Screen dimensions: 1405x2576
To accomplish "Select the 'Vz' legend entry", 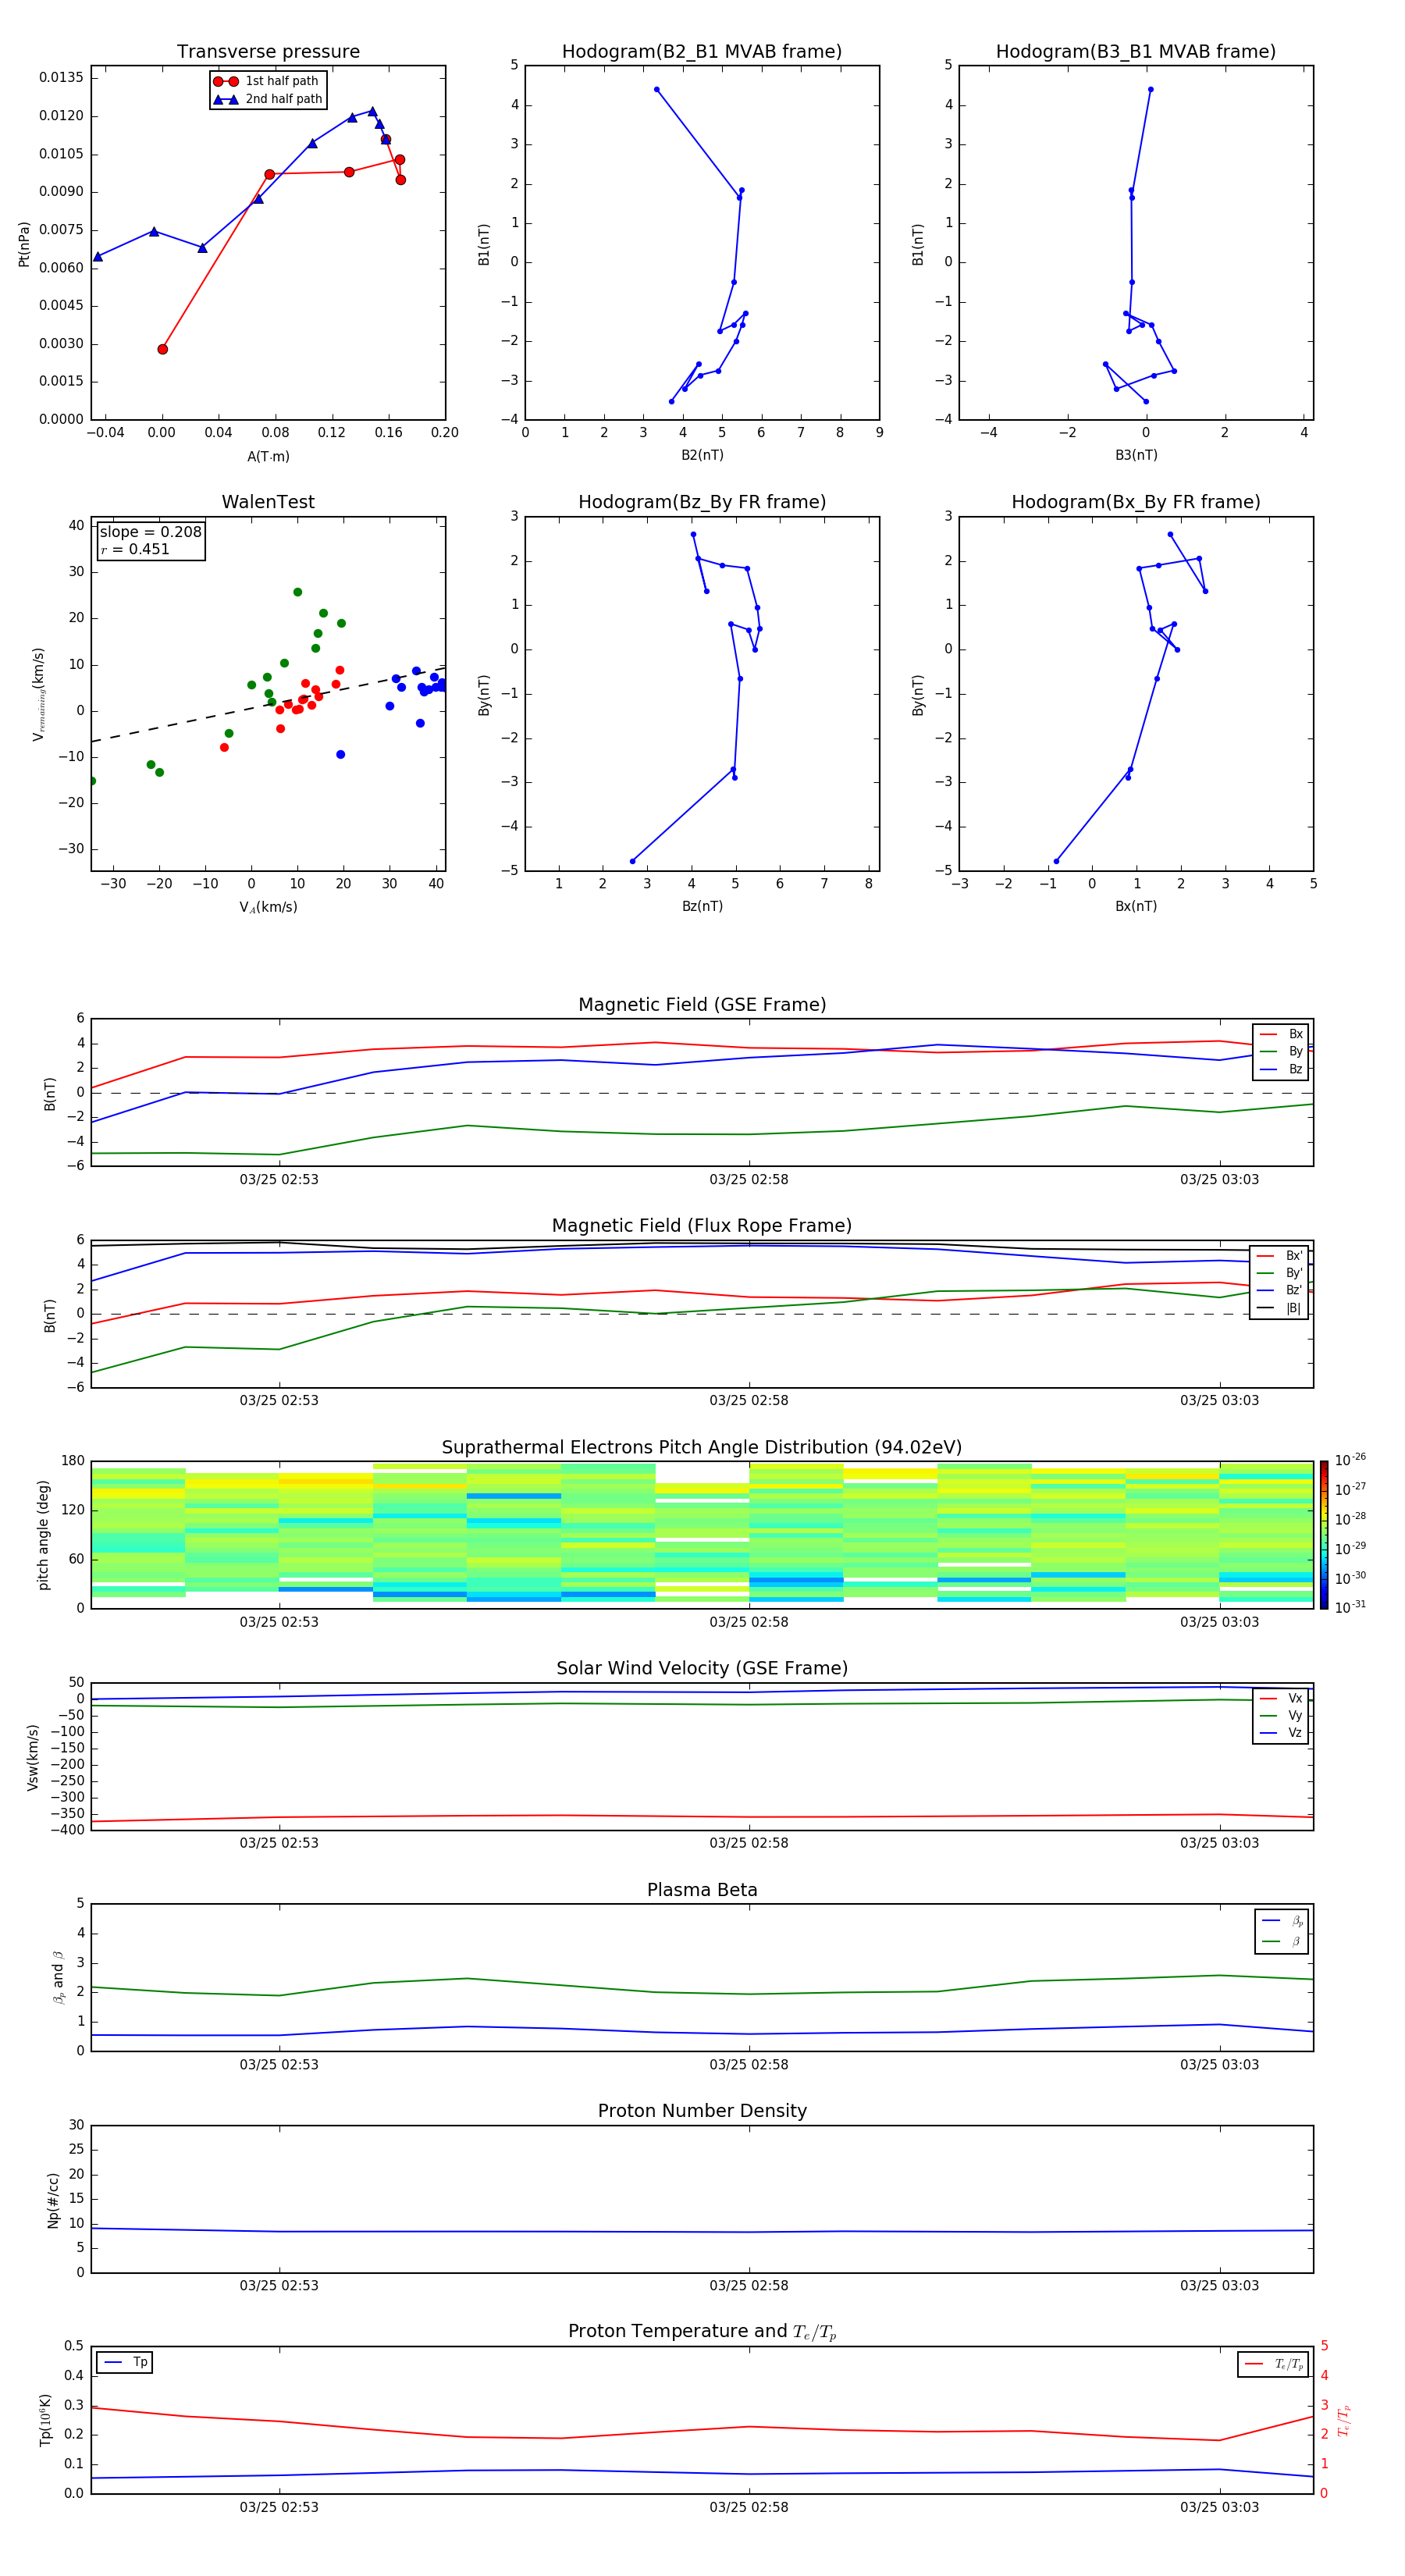I will pos(1281,1733).
